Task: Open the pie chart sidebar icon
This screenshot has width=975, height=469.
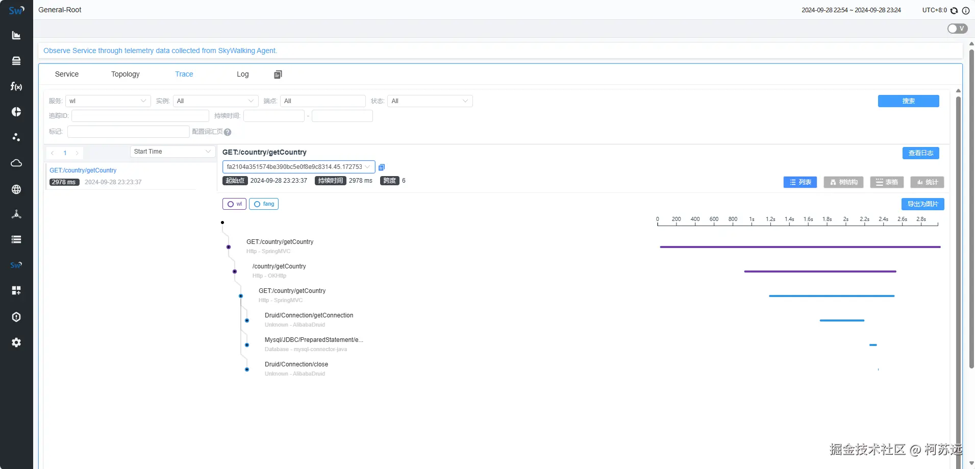Action: tap(16, 112)
